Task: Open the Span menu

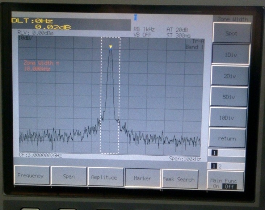Action: (x=69, y=176)
